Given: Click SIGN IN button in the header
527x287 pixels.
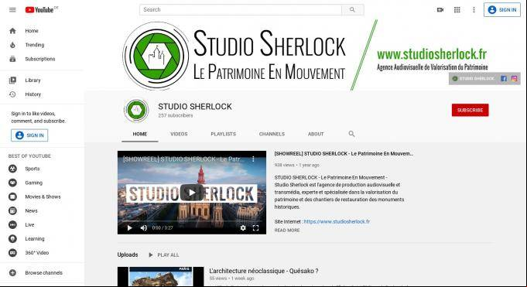Looking at the screenshot, I should click(502, 10).
